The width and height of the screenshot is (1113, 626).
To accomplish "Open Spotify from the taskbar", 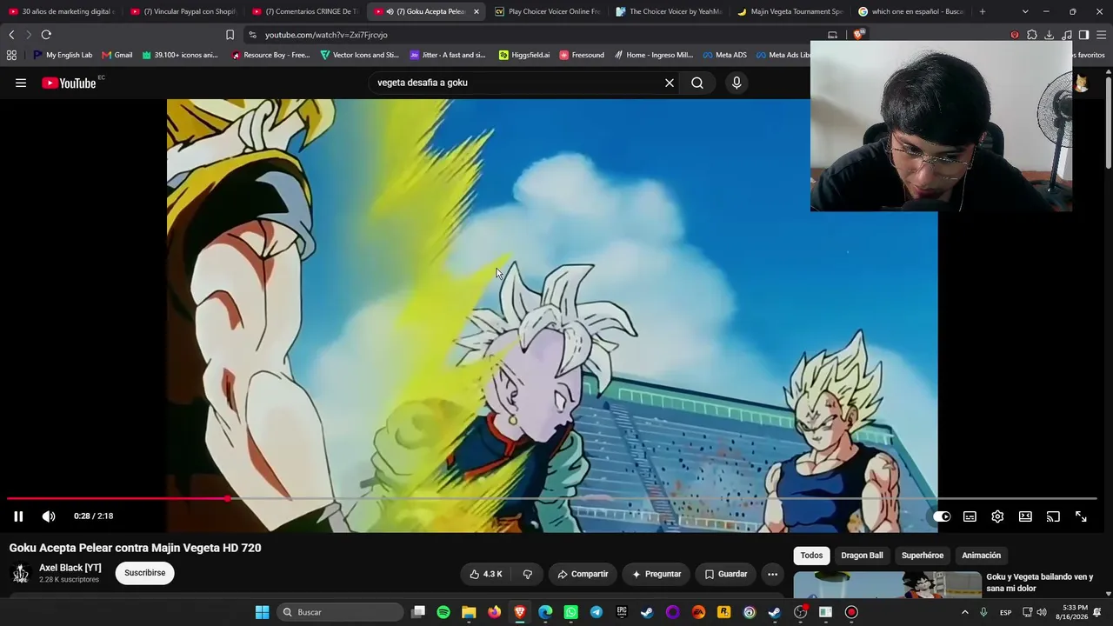I will coord(443,612).
